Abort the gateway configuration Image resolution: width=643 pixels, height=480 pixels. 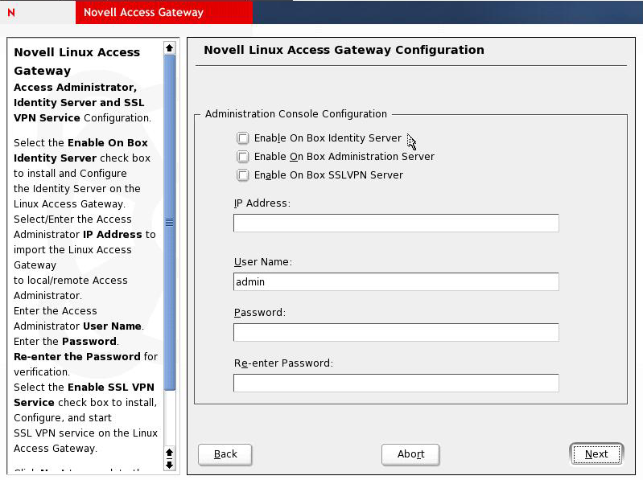pyautogui.click(x=410, y=454)
